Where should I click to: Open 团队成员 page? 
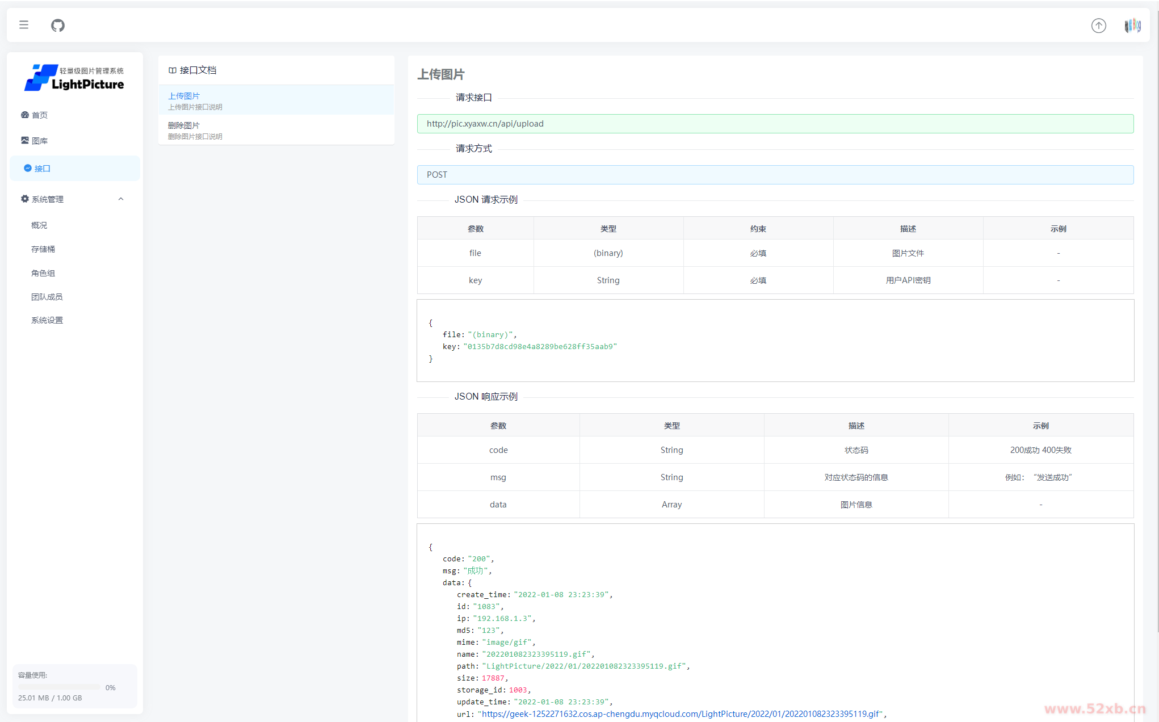coord(47,297)
